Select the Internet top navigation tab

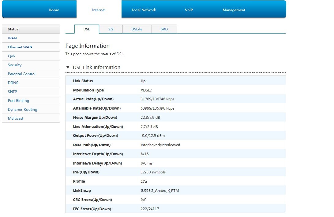point(99,10)
